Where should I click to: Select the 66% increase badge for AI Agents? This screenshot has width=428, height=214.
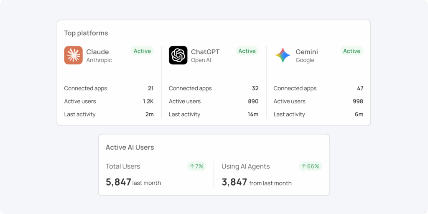pos(310,166)
